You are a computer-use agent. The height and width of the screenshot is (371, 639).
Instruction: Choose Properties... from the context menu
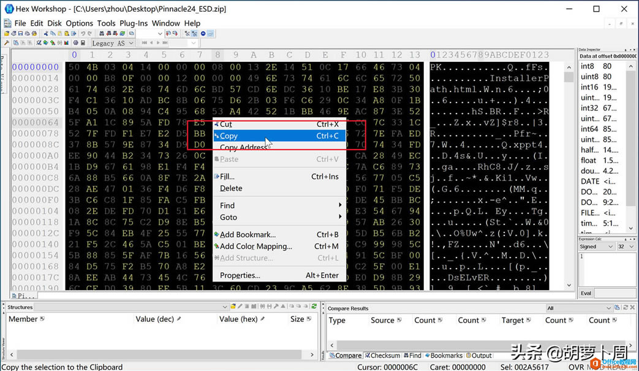pyautogui.click(x=279, y=275)
